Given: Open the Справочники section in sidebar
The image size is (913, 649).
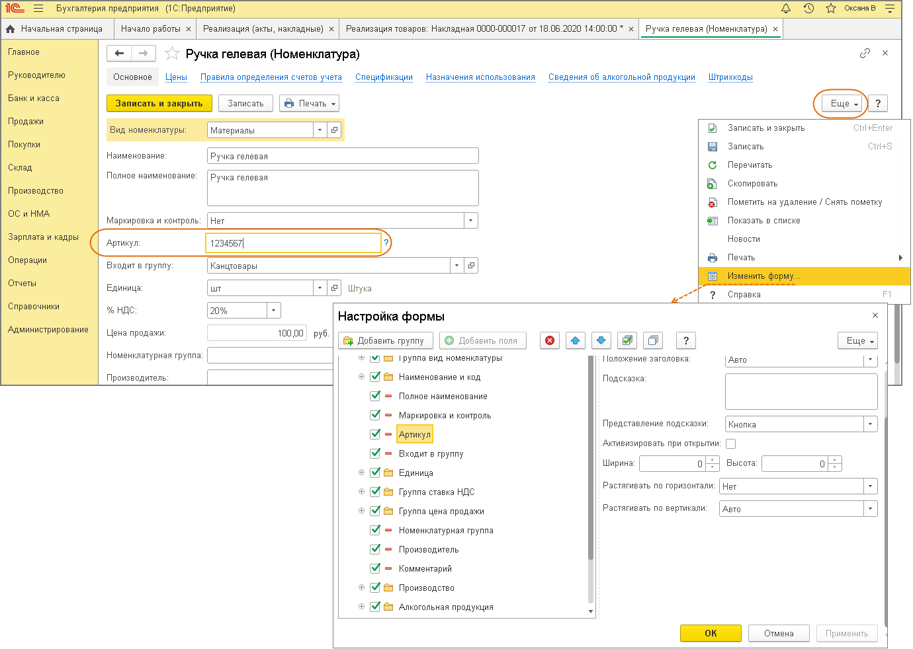Looking at the screenshot, I should 34,307.
